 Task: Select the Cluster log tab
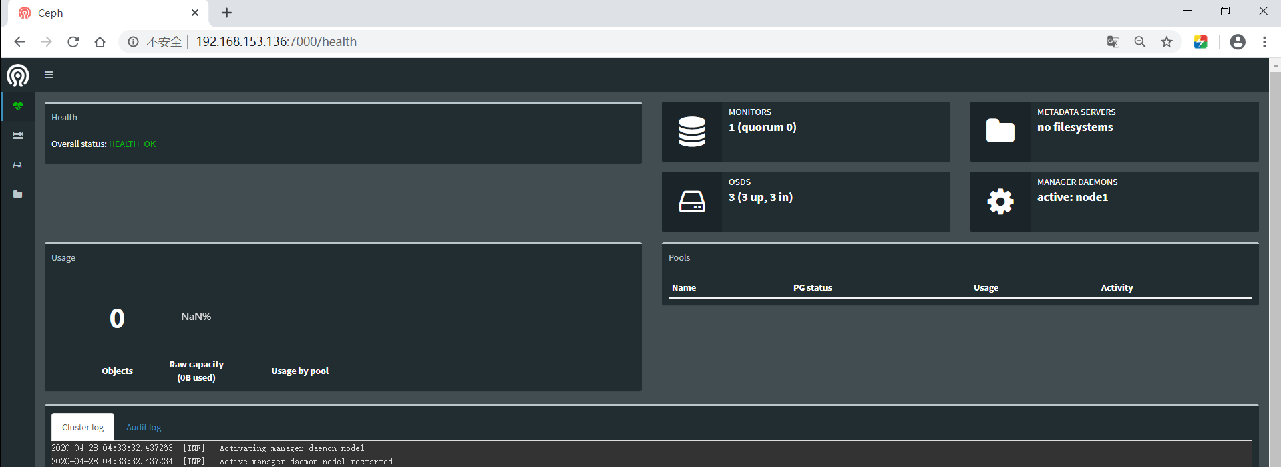coord(83,427)
